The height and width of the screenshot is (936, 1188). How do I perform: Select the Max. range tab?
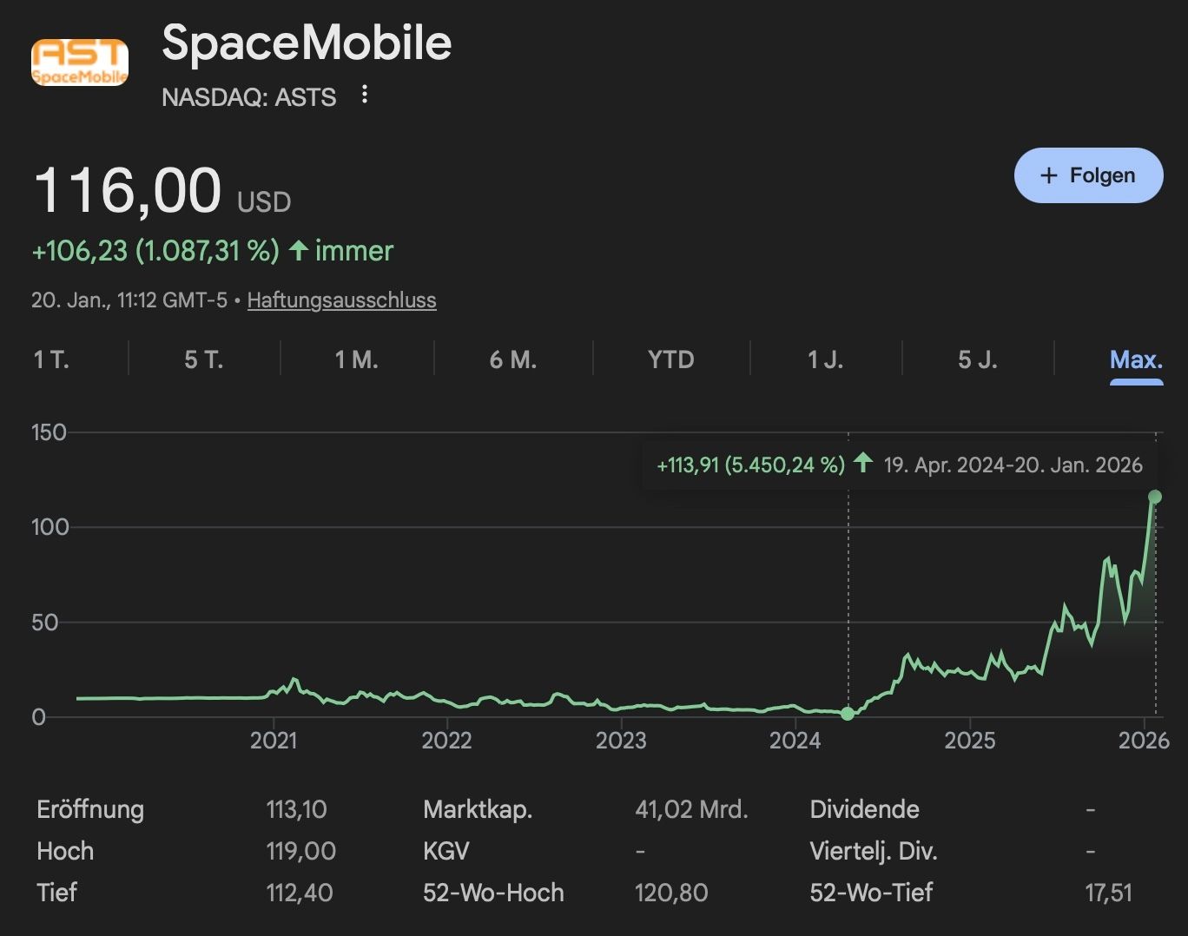click(1136, 359)
